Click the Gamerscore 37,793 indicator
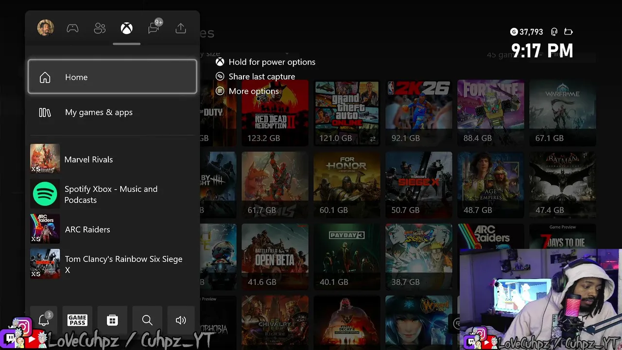Image resolution: width=622 pixels, height=350 pixels. 527,32
